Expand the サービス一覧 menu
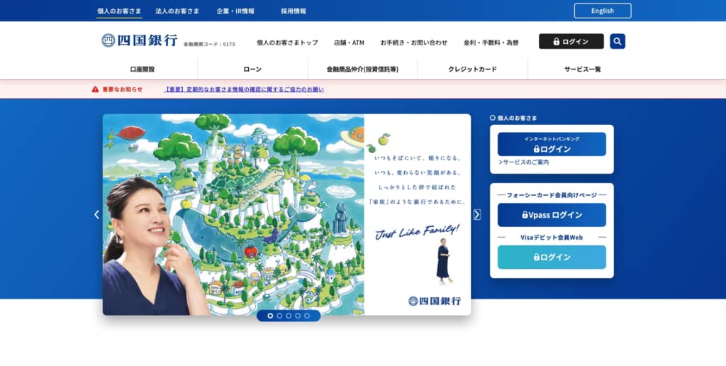This screenshot has height=366, width=726. [583, 69]
